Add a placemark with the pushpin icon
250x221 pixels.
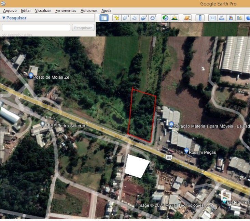pos(117,18)
